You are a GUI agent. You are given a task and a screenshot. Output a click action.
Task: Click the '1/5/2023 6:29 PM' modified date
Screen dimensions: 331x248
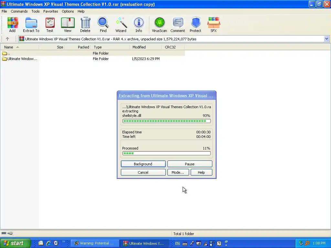point(146,59)
